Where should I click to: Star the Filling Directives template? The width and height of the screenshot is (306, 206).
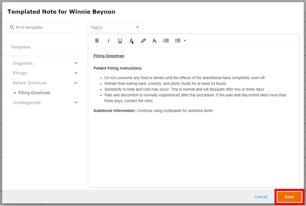coord(15,93)
